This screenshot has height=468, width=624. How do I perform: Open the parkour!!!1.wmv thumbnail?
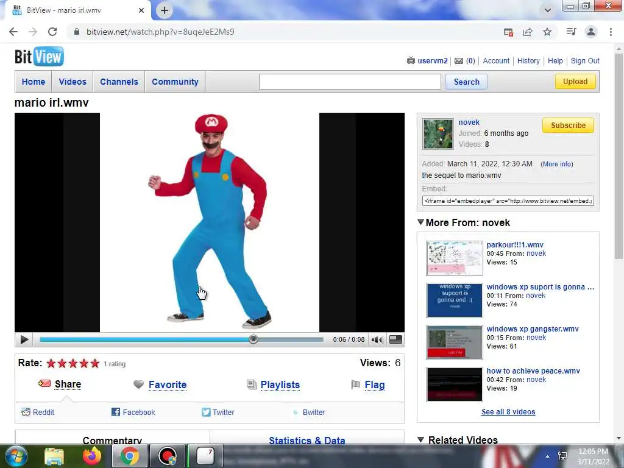(x=455, y=258)
